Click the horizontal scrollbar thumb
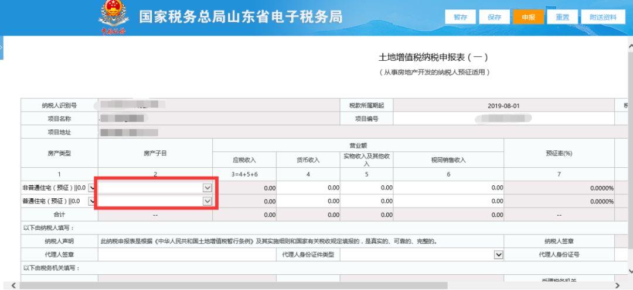This screenshot has height=290, width=633. click(x=234, y=285)
